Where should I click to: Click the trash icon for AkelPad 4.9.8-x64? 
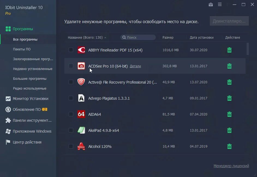click(x=229, y=130)
